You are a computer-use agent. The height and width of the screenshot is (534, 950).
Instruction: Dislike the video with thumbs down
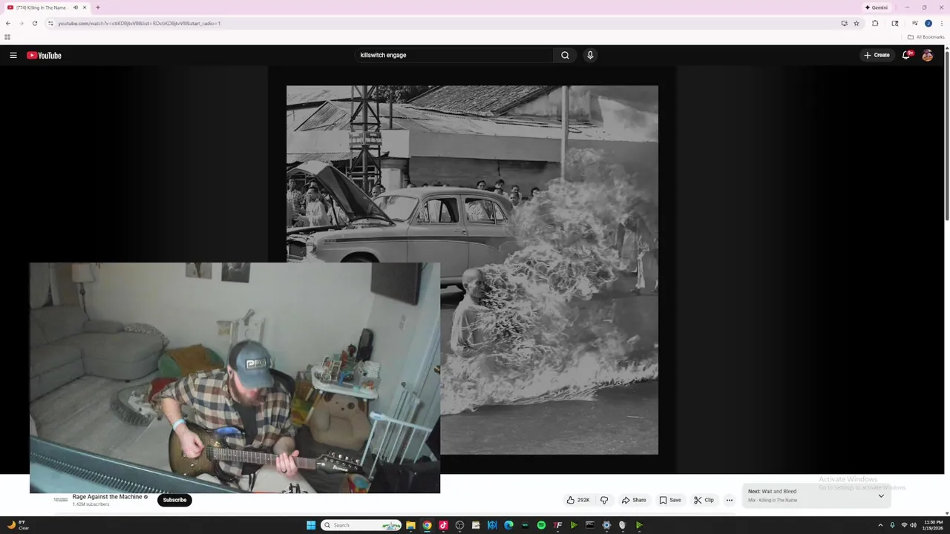click(x=604, y=500)
